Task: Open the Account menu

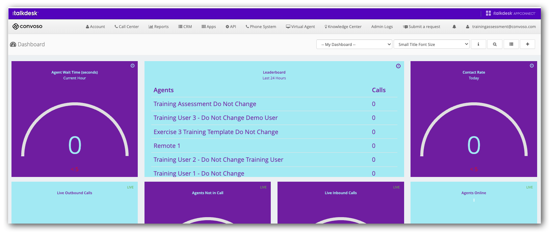Action: 95,27
